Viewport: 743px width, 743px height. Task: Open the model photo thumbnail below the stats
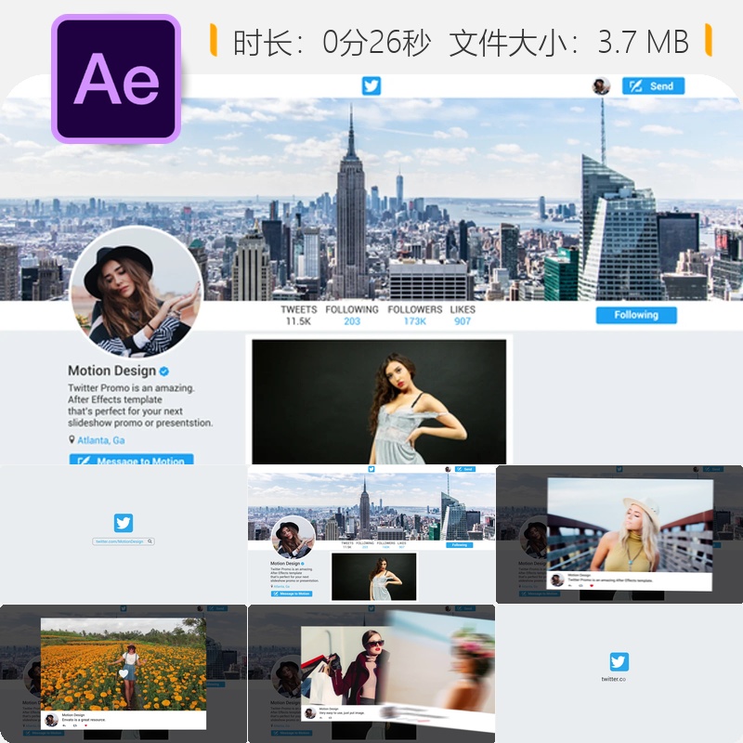click(x=370, y=399)
